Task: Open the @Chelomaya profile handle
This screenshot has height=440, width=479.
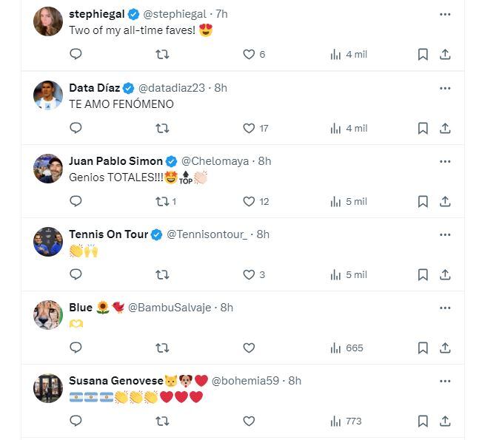Action: (x=215, y=161)
